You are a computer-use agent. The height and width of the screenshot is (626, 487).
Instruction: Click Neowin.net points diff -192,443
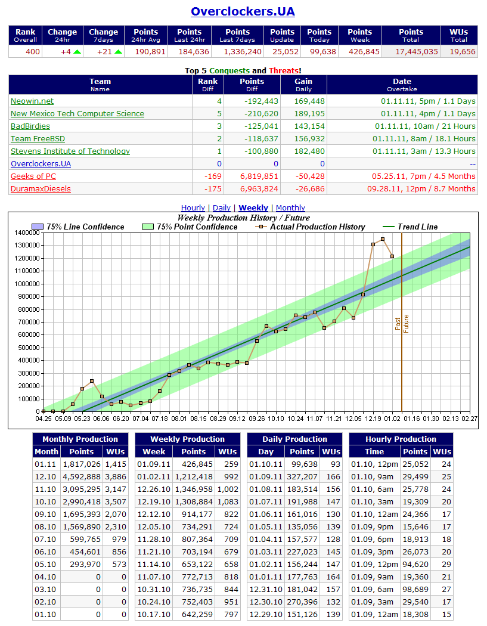[262, 101]
